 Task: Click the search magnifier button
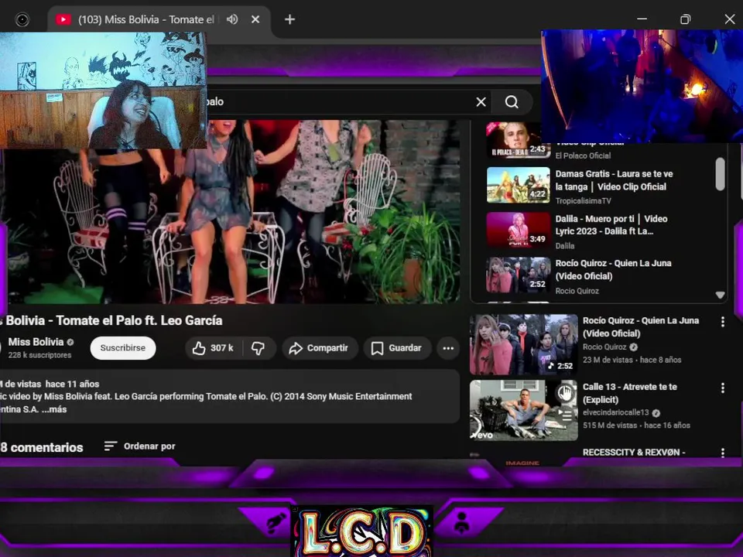512,102
